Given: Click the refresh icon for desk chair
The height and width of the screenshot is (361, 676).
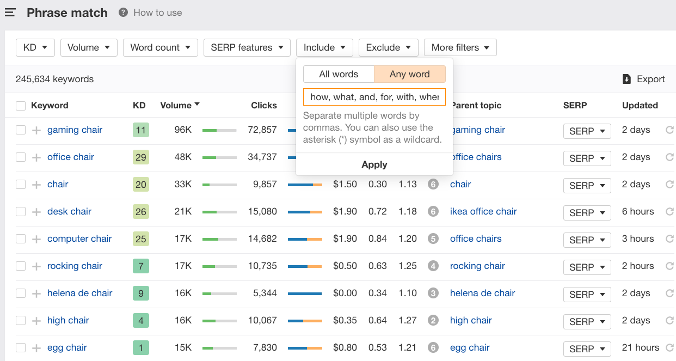Looking at the screenshot, I should point(669,212).
